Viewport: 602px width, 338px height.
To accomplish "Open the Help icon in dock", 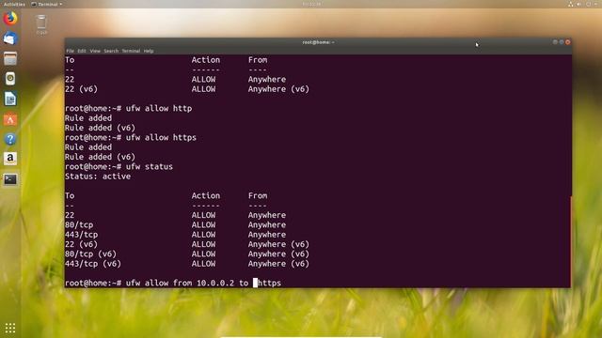I will click(10, 139).
